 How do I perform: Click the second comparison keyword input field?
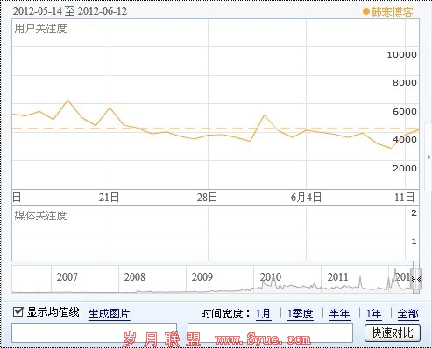click(270, 332)
